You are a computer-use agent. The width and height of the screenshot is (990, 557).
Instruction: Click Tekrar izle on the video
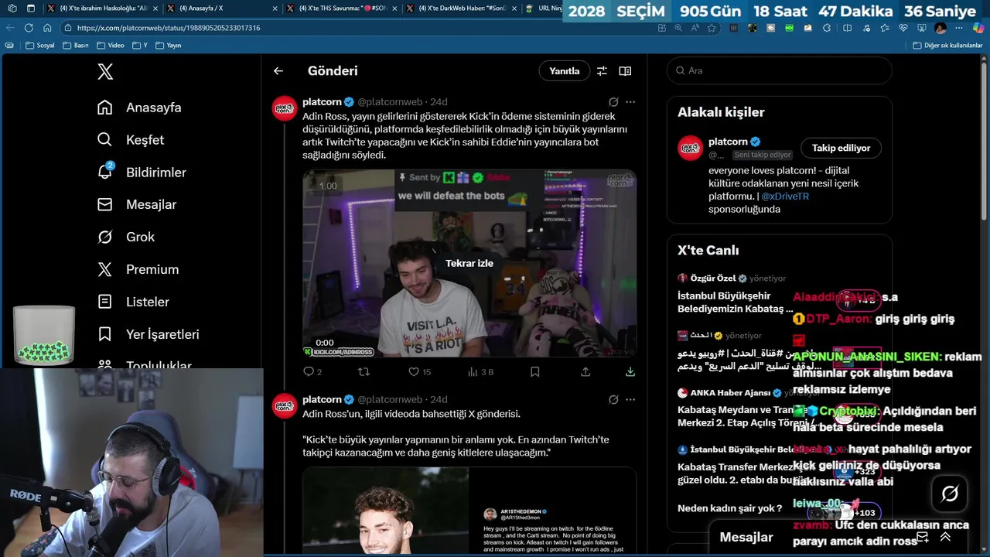469,263
